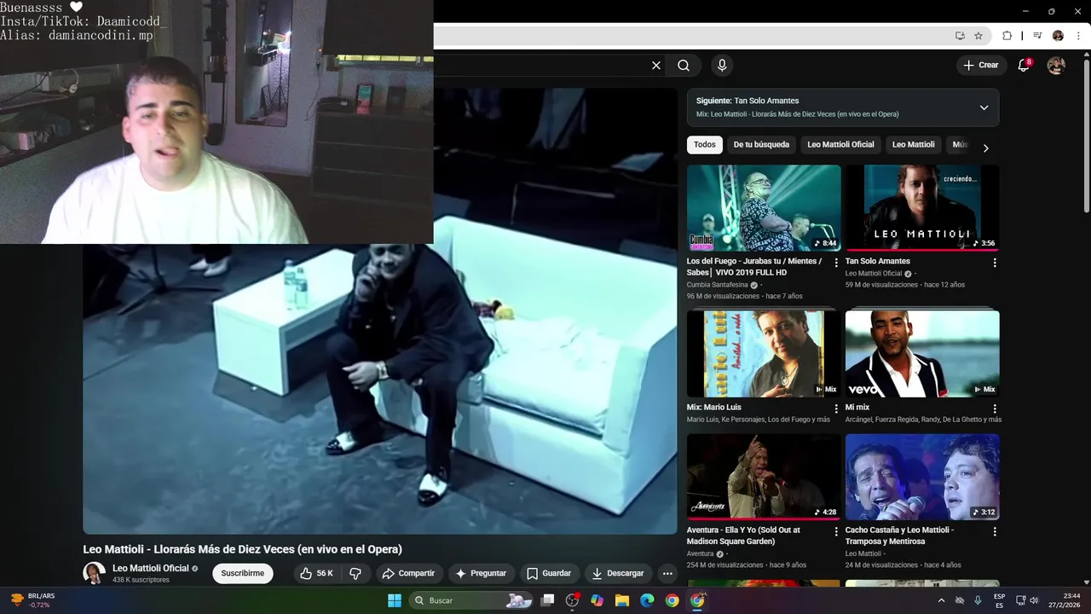Viewport: 1091px width, 614px height.
Task: Show hidden tray icons chevron
Action: coord(941,600)
